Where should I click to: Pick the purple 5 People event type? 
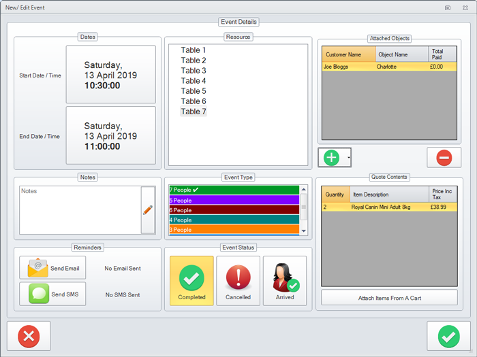click(234, 201)
